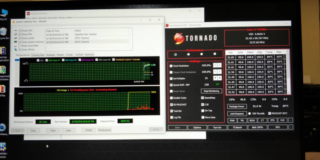Select fourth Performance profile radio button
Screen dimensions: 320x160
pos(215,54)
